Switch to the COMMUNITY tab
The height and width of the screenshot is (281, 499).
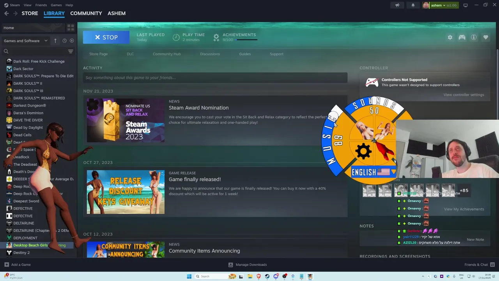click(x=86, y=13)
